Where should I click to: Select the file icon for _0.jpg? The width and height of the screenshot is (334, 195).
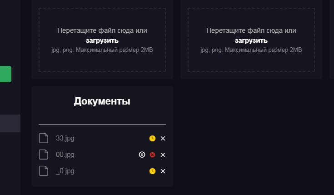(x=43, y=171)
